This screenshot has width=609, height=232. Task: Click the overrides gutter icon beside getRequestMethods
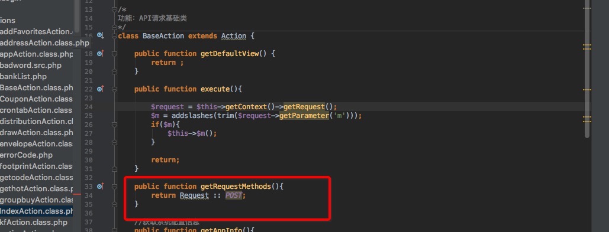pyautogui.click(x=100, y=187)
